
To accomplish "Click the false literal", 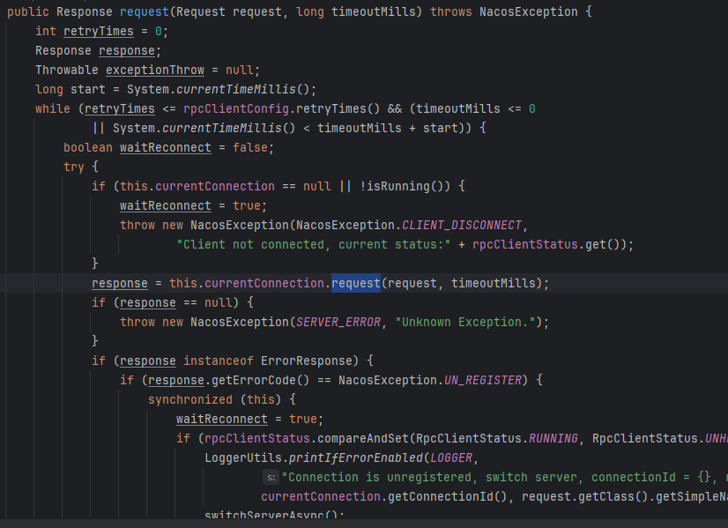I will pos(250,148).
